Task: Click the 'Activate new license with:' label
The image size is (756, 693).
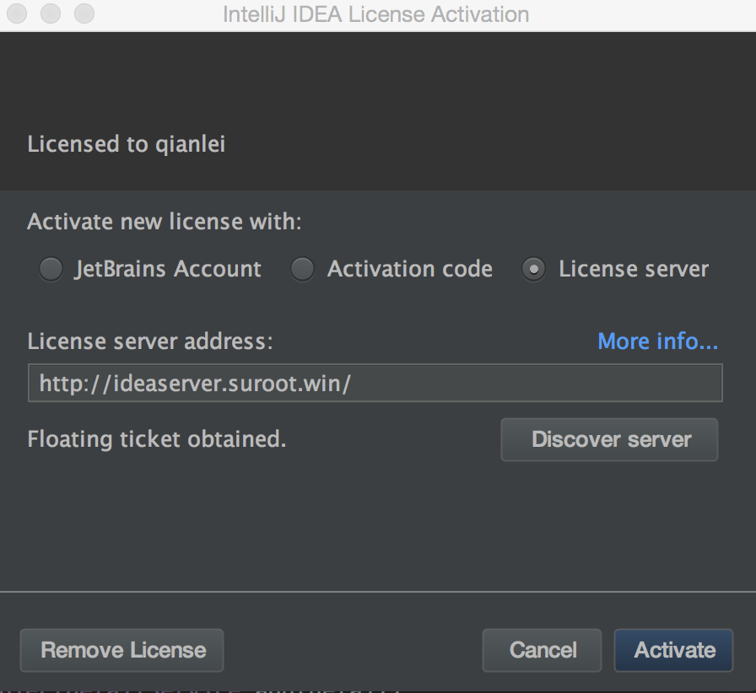Action: coord(165,222)
